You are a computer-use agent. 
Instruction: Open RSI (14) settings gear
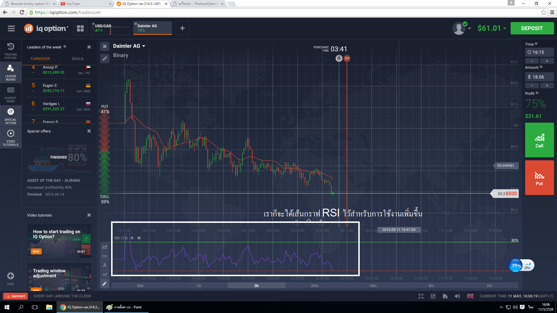(x=132, y=238)
